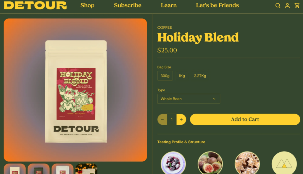The image size is (303, 174).
Task: Open the Whole Bean type dropdown
Action: (188, 99)
